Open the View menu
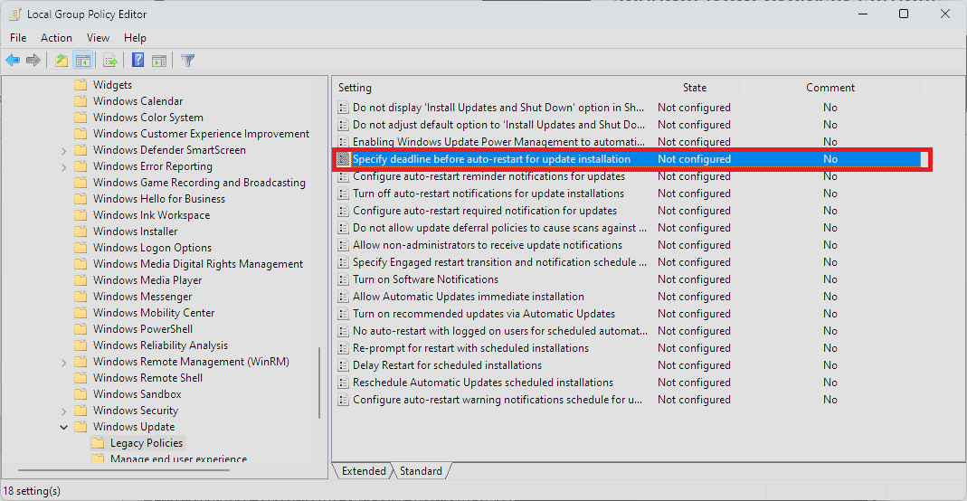The image size is (967, 501). 98,38
